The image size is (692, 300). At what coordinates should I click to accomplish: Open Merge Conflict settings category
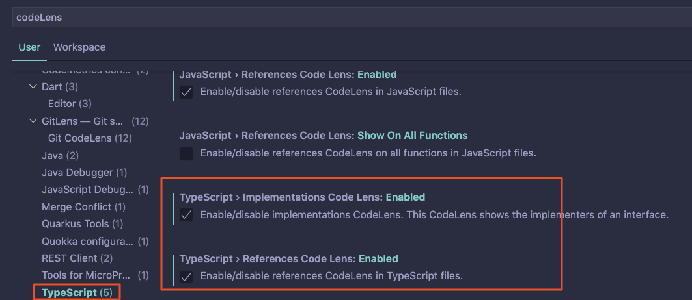click(x=84, y=207)
